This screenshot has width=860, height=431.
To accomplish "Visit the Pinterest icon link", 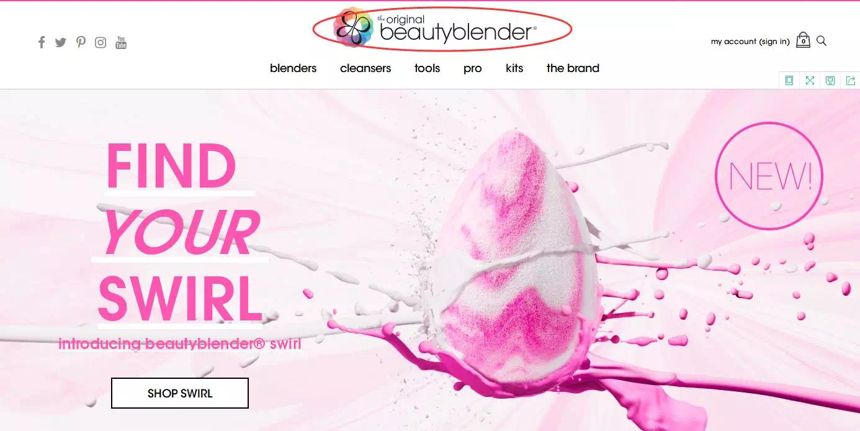I will 81,42.
